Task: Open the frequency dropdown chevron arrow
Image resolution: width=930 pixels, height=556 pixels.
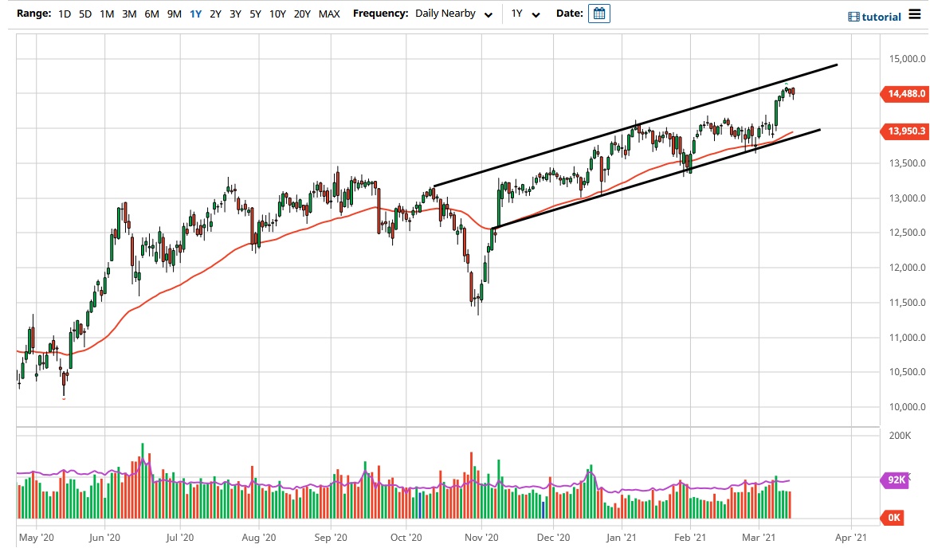Action: pos(489,14)
